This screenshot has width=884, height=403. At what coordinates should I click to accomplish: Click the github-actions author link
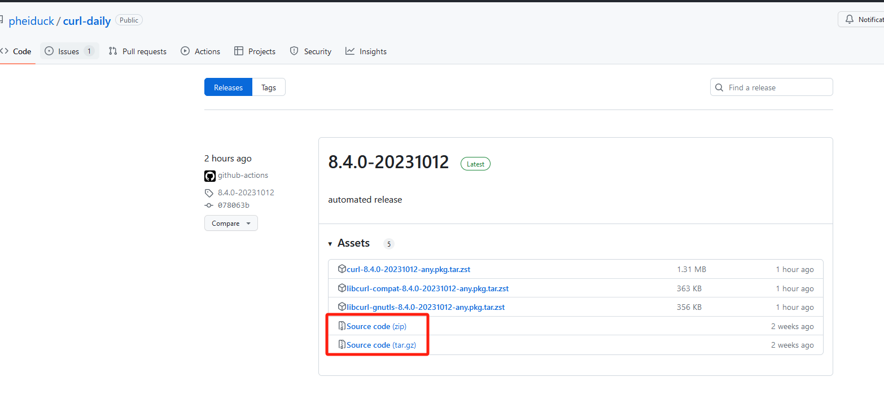243,176
